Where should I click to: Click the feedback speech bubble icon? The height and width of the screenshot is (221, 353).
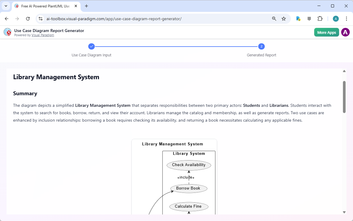point(309,18)
